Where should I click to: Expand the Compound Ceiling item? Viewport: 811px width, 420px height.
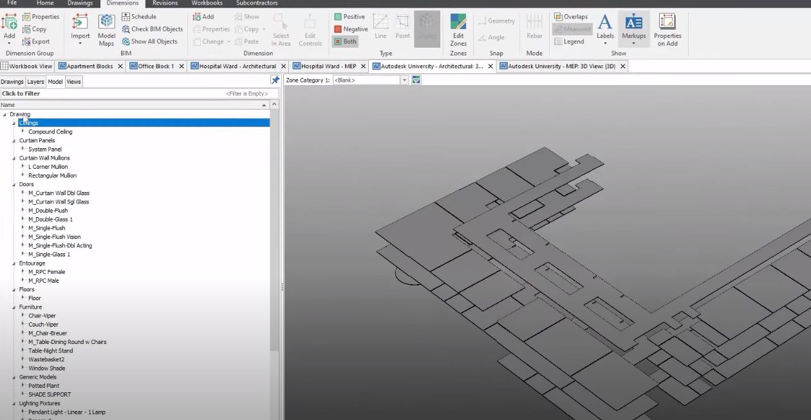(x=24, y=131)
